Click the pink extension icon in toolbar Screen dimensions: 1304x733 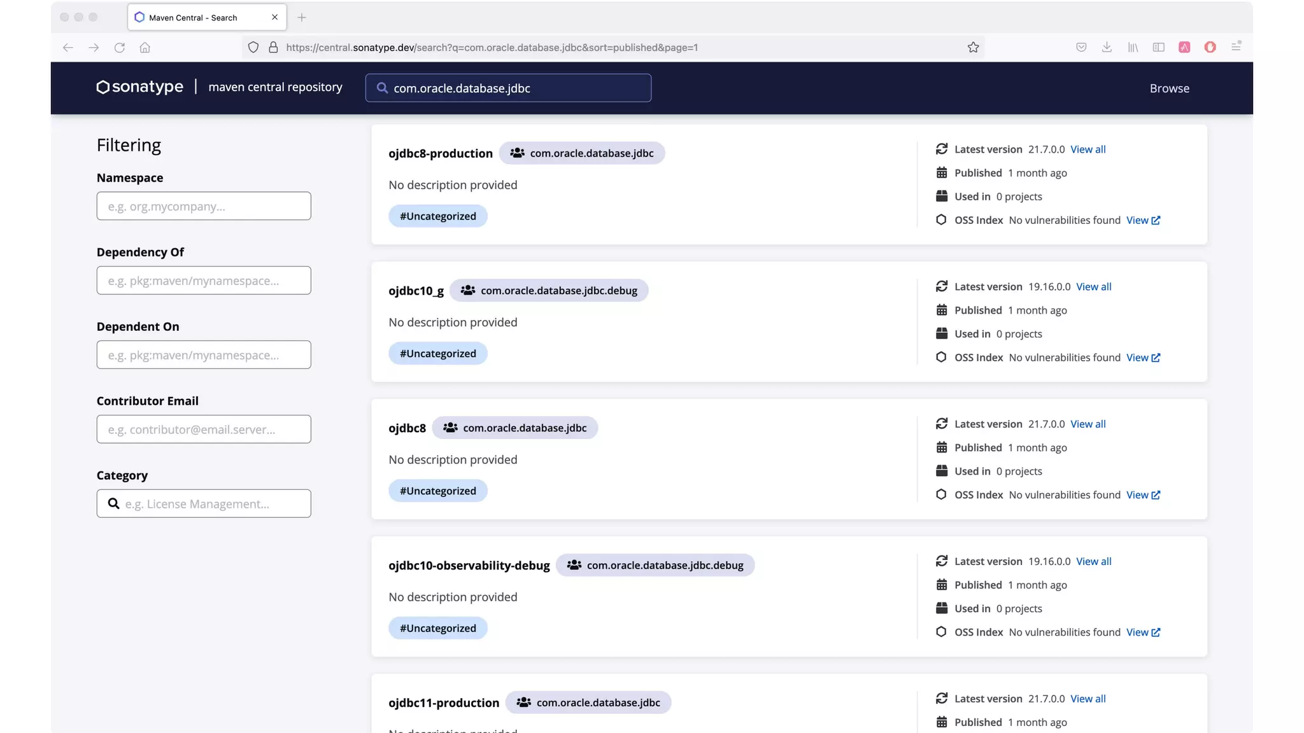tap(1184, 47)
